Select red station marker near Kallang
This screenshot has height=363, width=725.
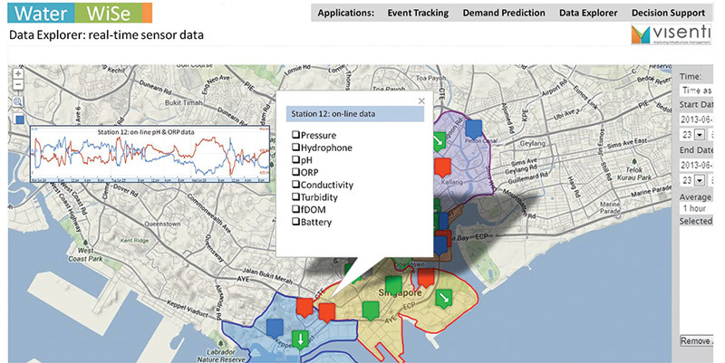pyautogui.click(x=442, y=167)
